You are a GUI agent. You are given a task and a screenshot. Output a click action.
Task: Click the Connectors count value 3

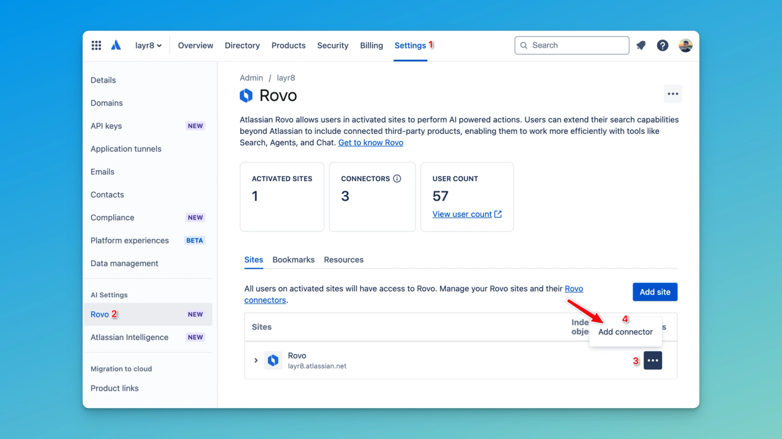coord(345,196)
